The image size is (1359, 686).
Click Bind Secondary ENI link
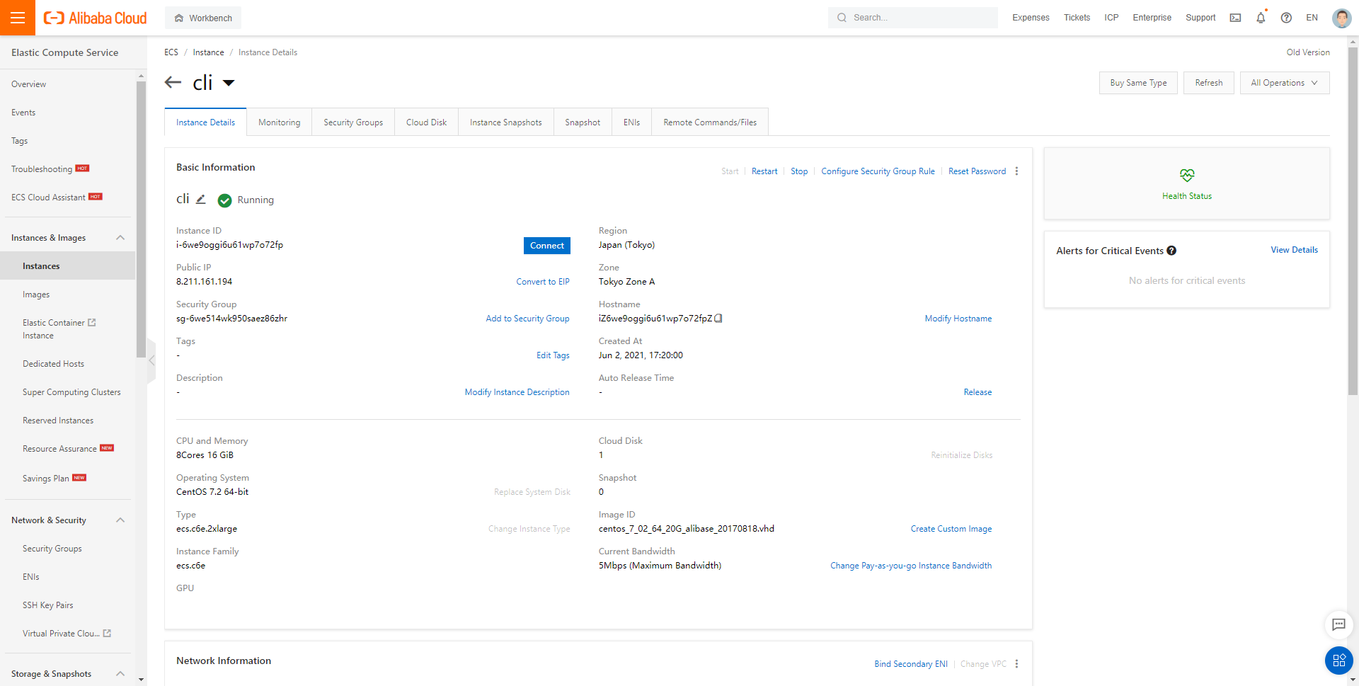(x=911, y=664)
